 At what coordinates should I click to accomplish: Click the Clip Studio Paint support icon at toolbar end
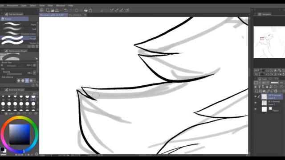tap(127, 10)
